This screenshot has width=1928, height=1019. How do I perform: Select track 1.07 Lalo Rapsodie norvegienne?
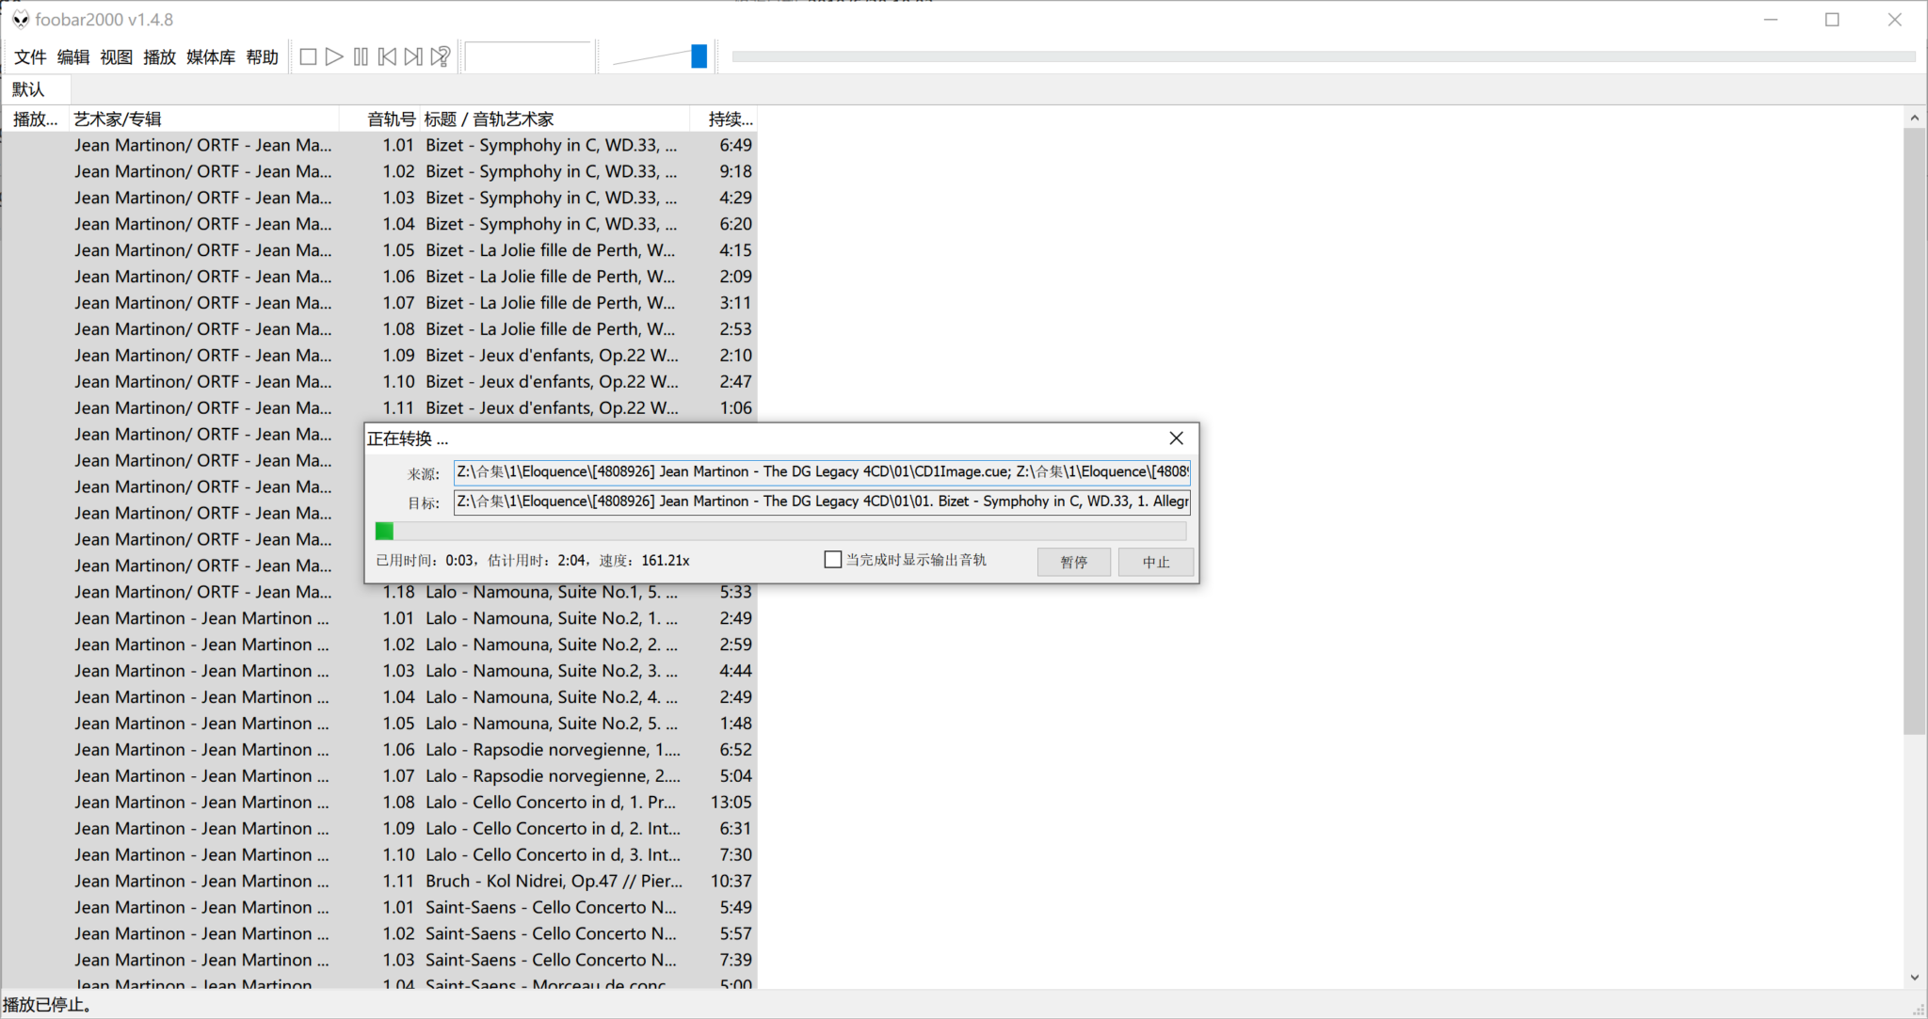tap(379, 776)
